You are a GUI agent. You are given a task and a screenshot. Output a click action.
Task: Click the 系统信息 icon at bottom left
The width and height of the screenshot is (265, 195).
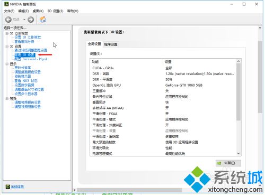[7, 187]
